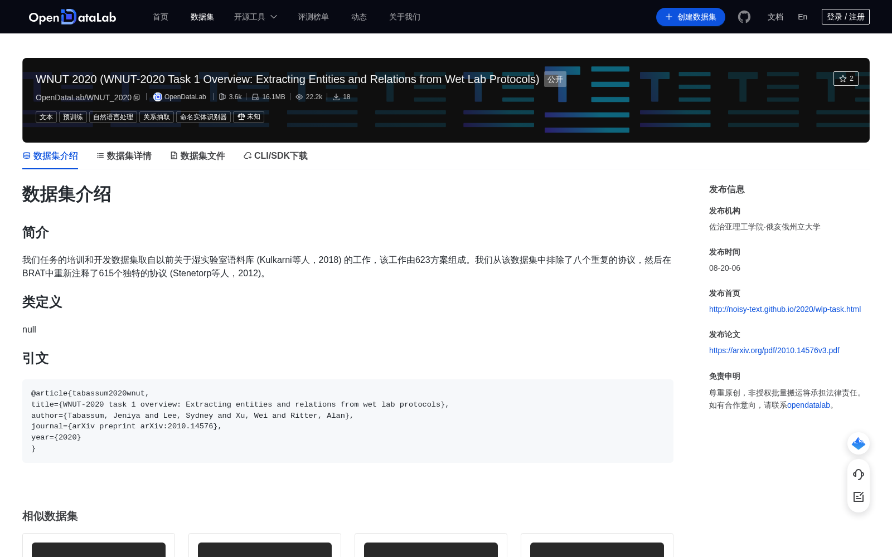Screen dimensions: 892x557
Task: Click the bibtex citation code block
Action: 348,421
